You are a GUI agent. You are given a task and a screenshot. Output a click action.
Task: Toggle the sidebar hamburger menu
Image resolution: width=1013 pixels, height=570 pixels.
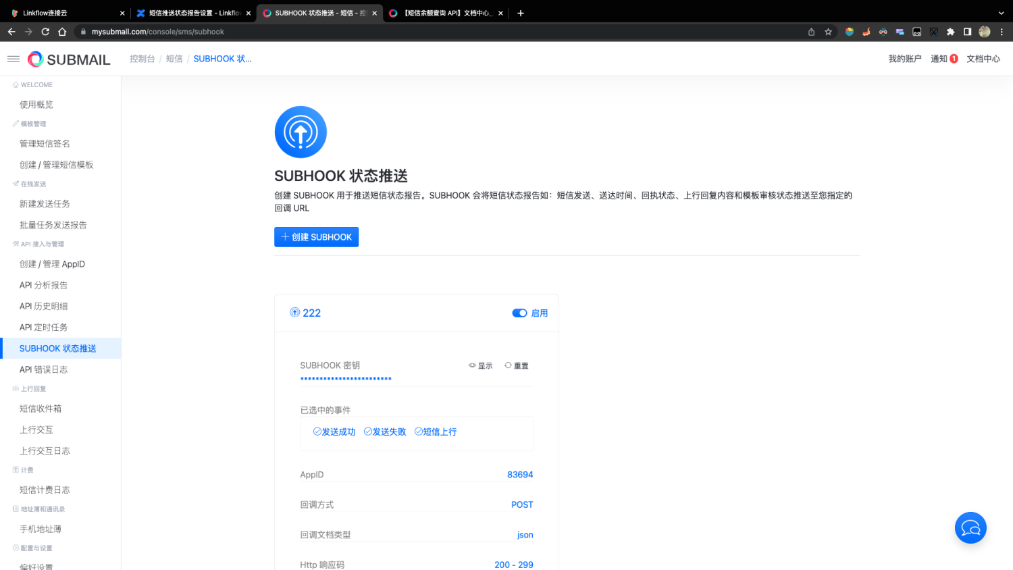pyautogui.click(x=13, y=59)
